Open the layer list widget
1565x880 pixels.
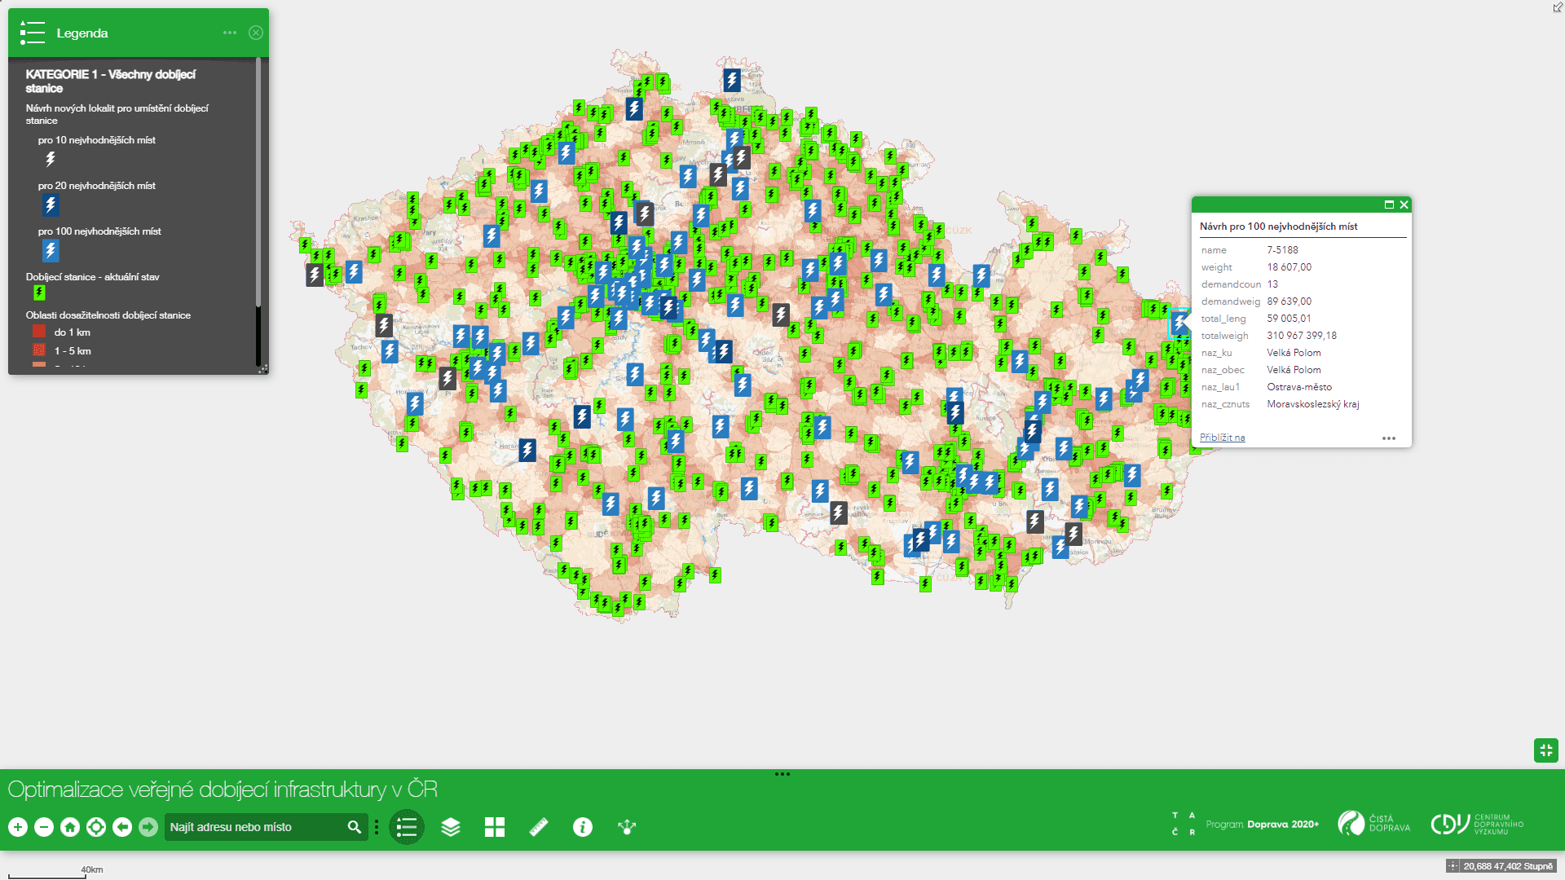click(451, 827)
